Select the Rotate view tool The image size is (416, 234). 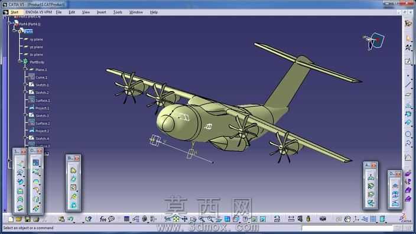tap(193, 219)
